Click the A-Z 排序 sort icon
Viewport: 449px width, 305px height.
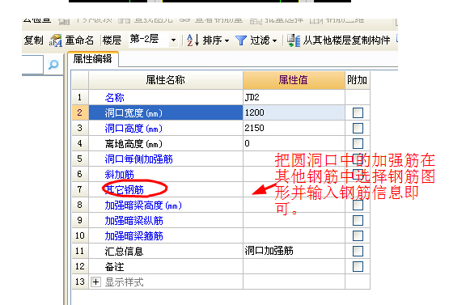click(193, 40)
